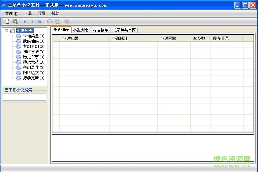Image resolution: width=258 pixels, height=172 pixels.
Task: Click folder icon beside 持续更新
Action: point(19,78)
